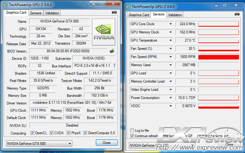Toggle the CUDA checkbox
The height and width of the screenshot is (153, 245).
51,133
